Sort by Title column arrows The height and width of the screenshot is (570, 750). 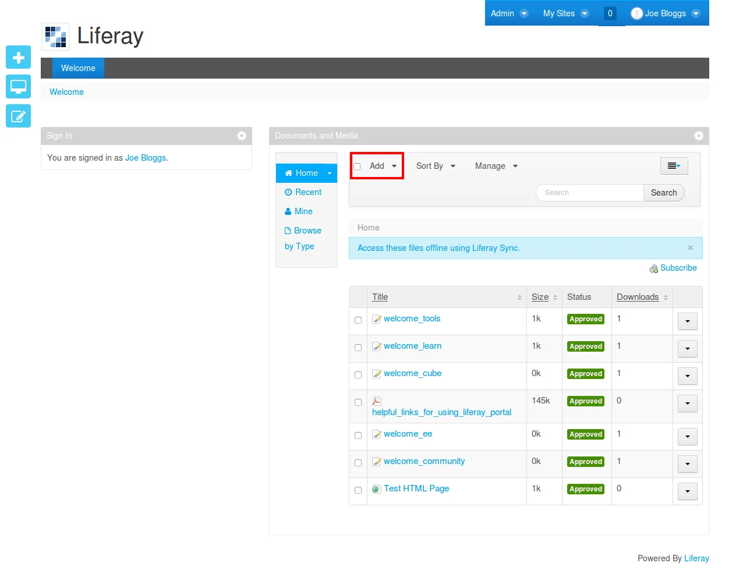tap(519, 298)
